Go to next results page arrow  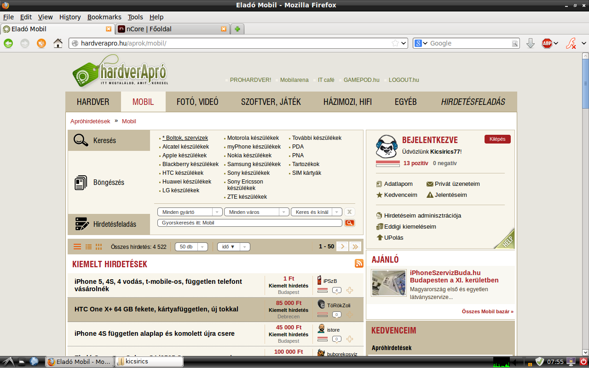(x=342, y=247)
